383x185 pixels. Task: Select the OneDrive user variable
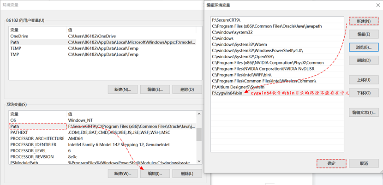click(x=102, y=36)
